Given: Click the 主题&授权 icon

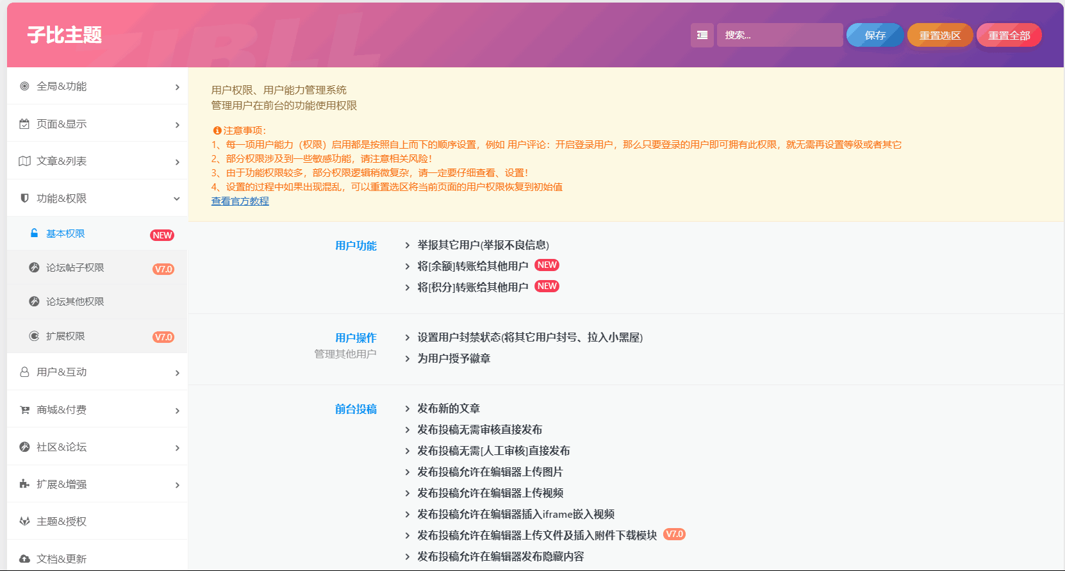Looking at the screenshot, I should pos(24,521).
